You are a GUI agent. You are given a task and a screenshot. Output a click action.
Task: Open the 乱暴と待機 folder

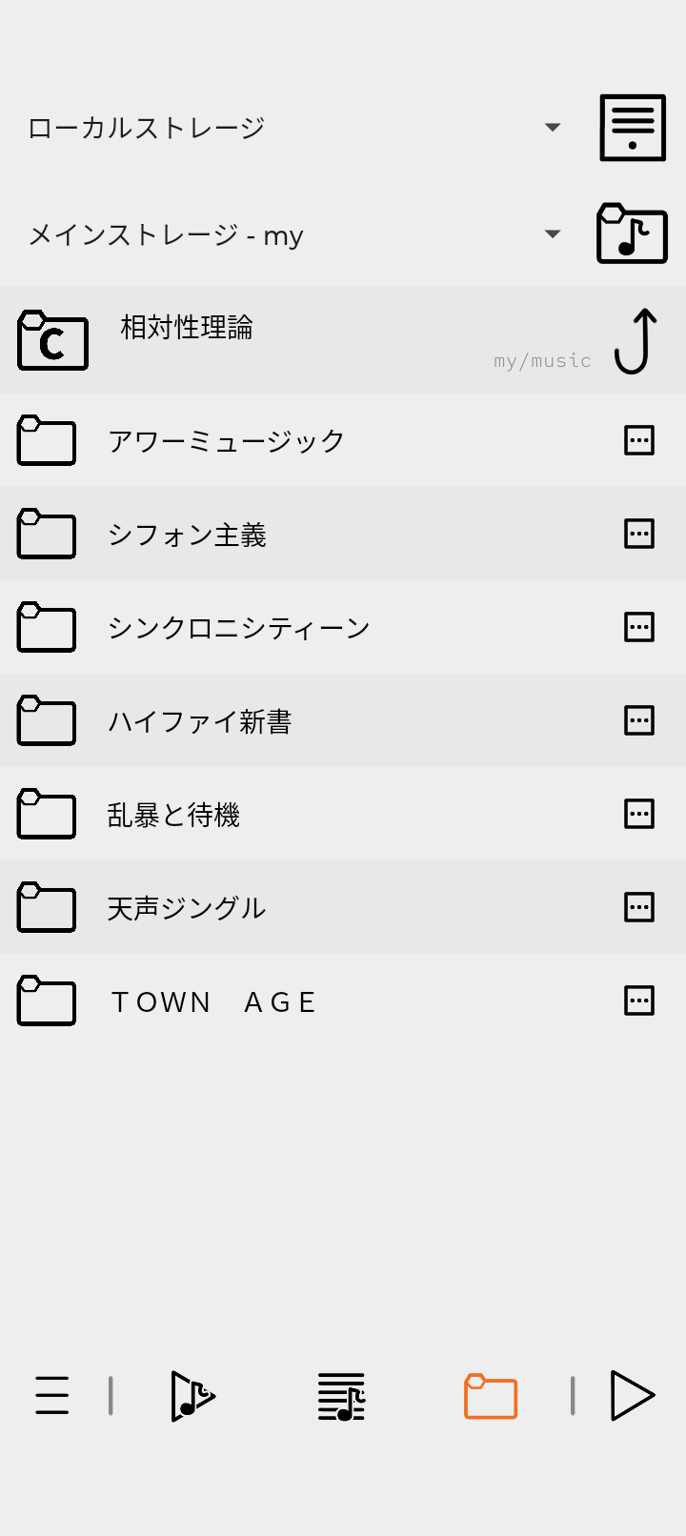(x=173, y=815)
